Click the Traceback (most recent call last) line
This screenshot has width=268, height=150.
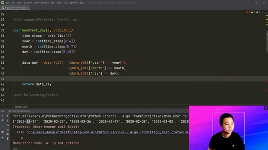46,127
